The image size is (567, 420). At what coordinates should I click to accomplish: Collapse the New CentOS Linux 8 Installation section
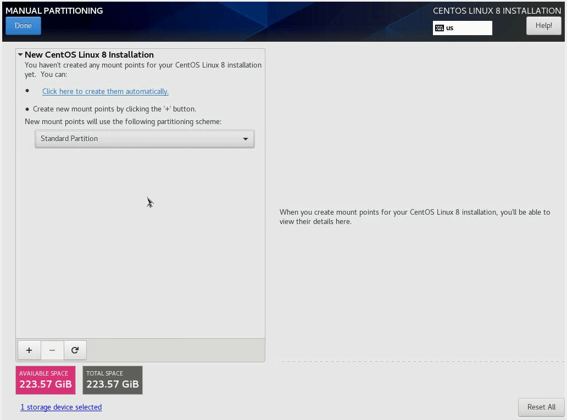tap(21, 54)
